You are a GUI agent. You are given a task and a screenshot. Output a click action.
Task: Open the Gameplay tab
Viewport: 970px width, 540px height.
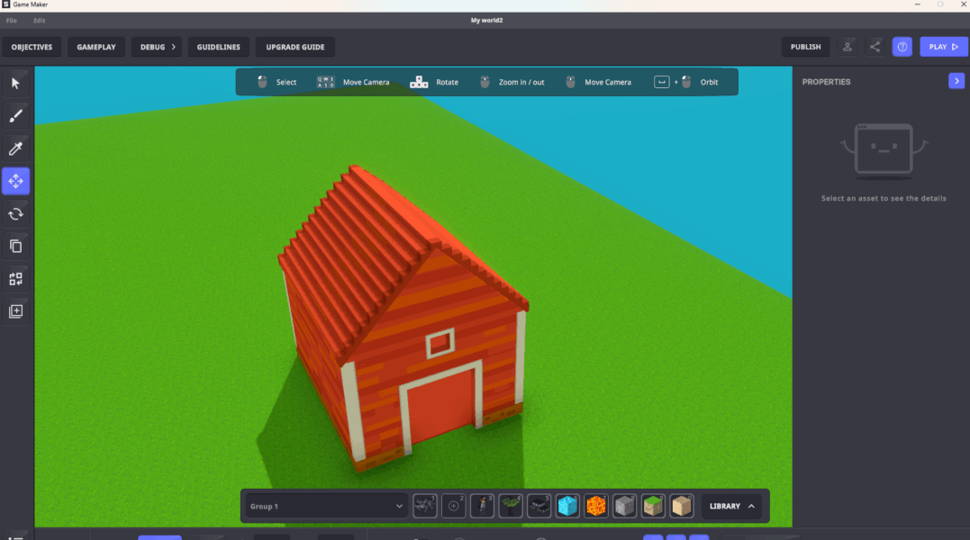click(x=95, y=47)
